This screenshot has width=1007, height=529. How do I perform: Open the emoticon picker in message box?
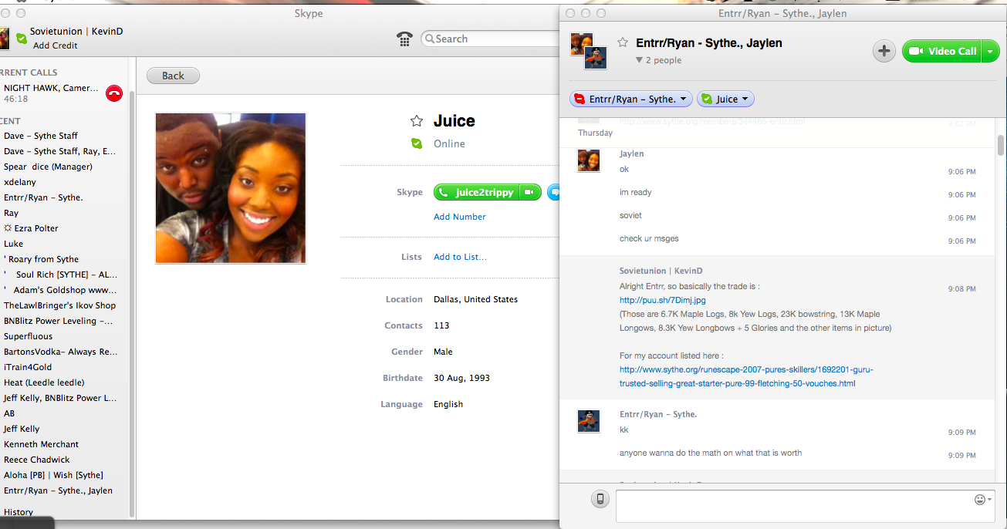[983, 500]
